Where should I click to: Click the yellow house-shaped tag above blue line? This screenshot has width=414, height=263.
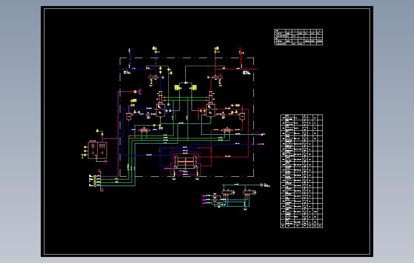tap(154, 48)
